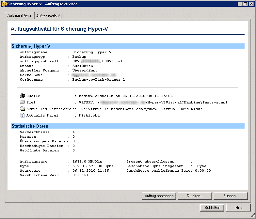The height and width of the screenshot is (219, 256).
Task: Click the remaining time '0:00:00'
Action: click(203, 171)
